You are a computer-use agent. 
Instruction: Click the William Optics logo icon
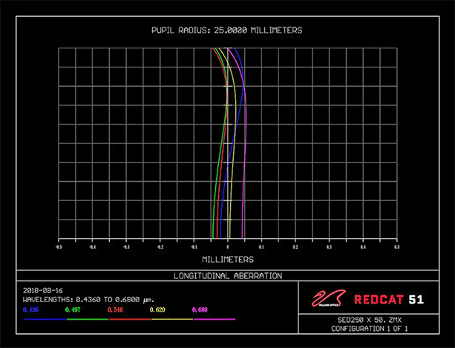click(327, 298)
